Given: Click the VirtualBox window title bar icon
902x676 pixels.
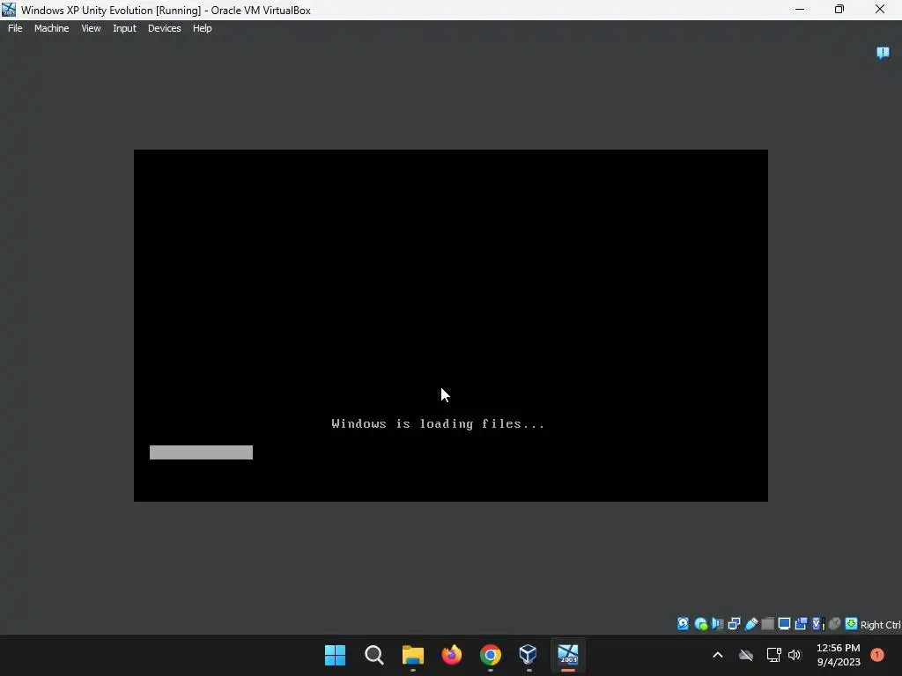Looking at the screenshot, I should tap(9, 10).
